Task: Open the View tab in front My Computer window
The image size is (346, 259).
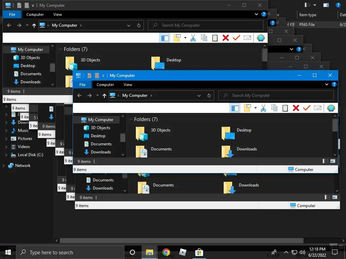Action: click(128, 85)
